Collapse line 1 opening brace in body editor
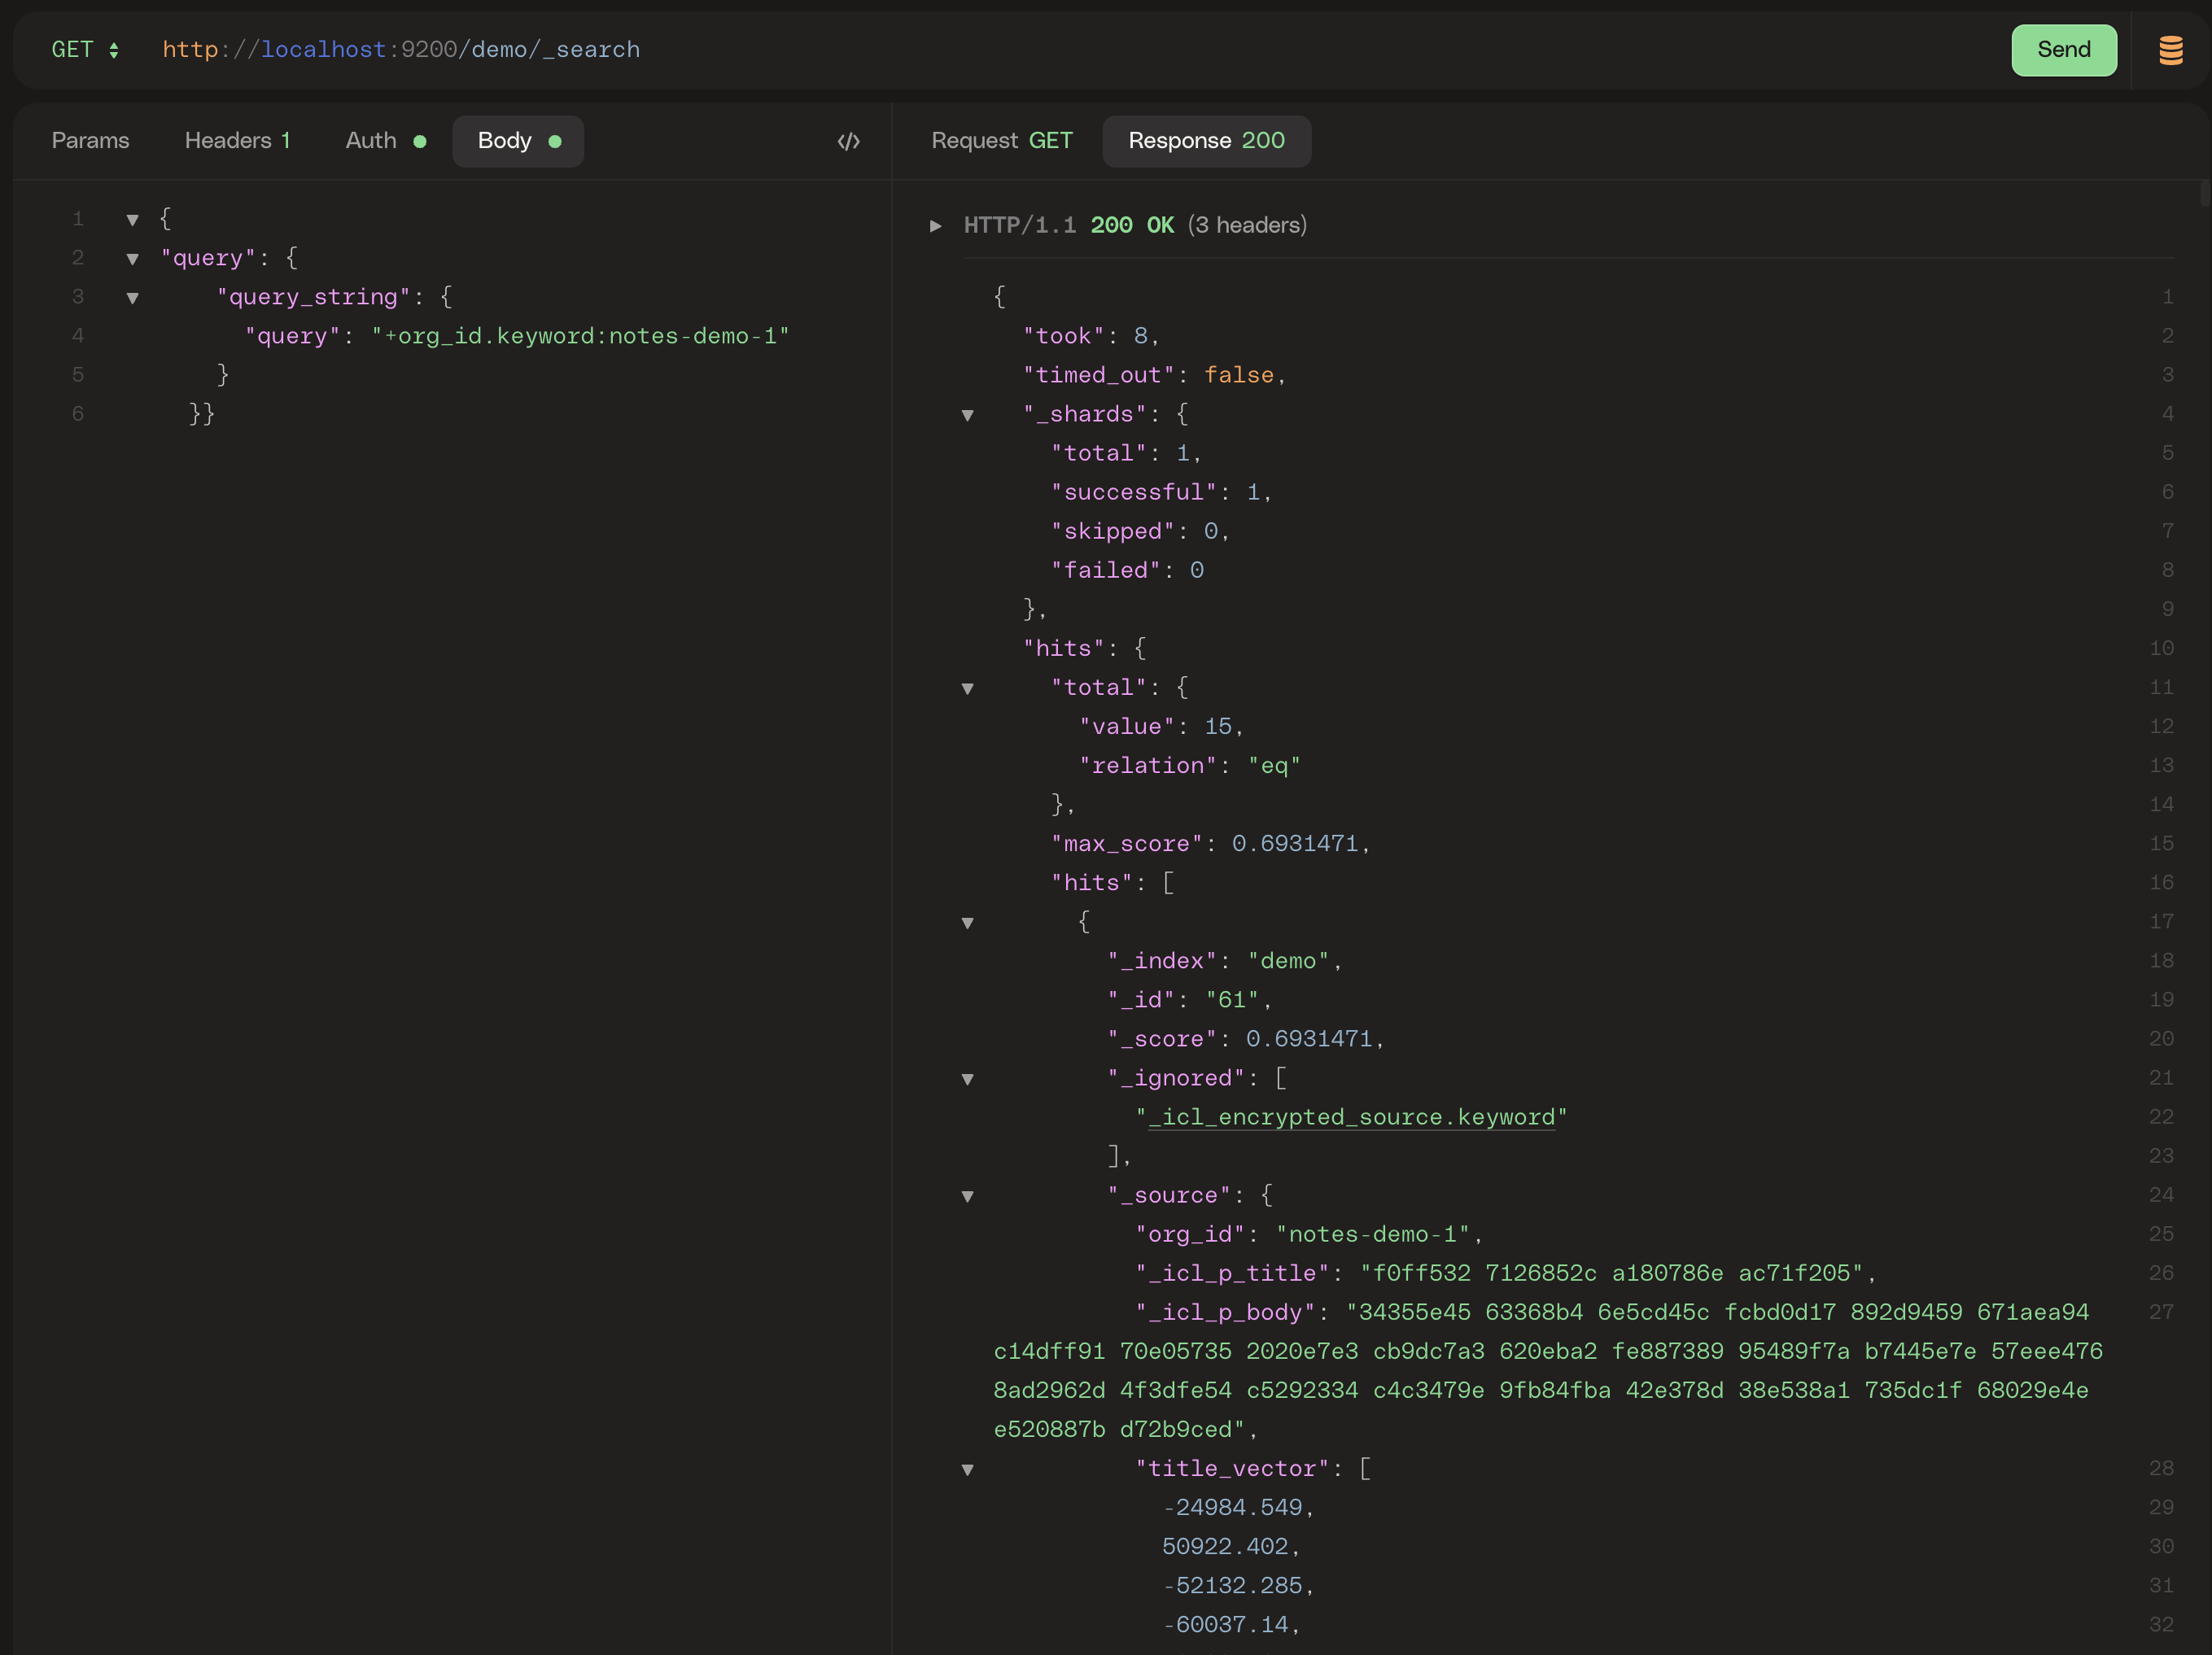The height and width of the screenshot is (1655, 2212). click(132, 219)
